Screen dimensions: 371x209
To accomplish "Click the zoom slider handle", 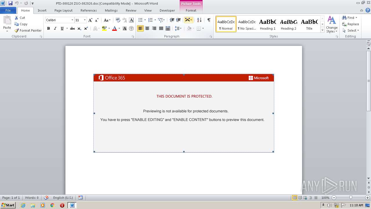I will click(351, 198).
